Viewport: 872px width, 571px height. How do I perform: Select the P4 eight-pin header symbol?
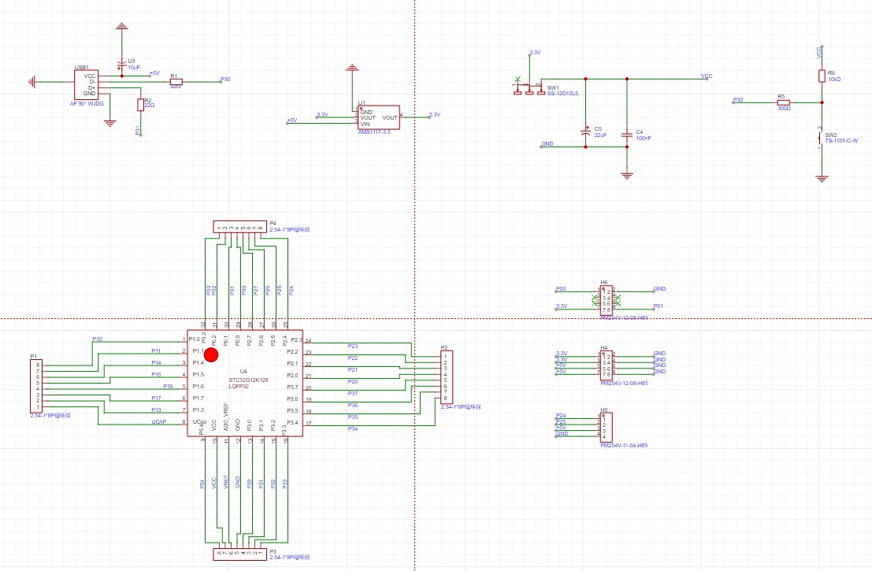(239, 226)
